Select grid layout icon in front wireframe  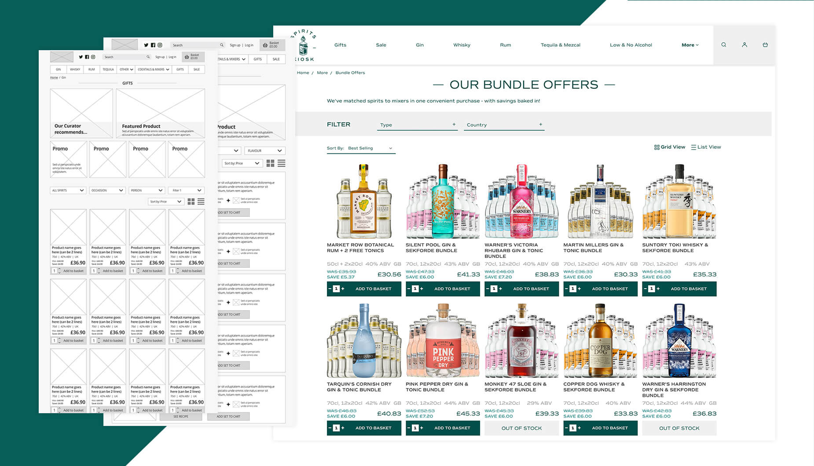191,202
